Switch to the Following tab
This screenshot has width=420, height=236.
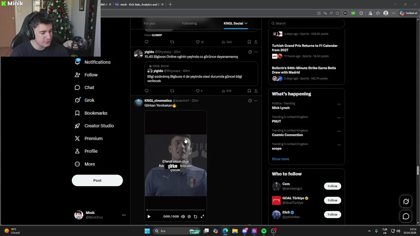pyautogui.click(x=189, y=23)
